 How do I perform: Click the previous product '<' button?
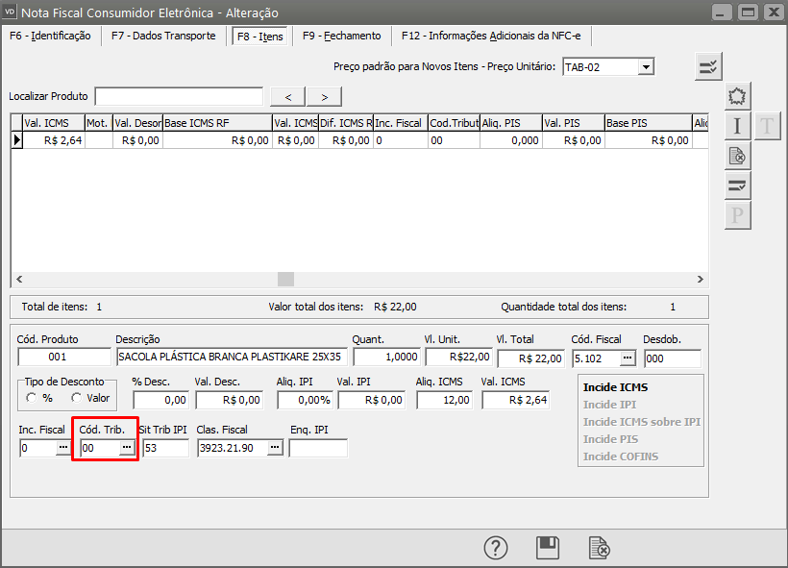pyautogui.click(x=288, y=96)
